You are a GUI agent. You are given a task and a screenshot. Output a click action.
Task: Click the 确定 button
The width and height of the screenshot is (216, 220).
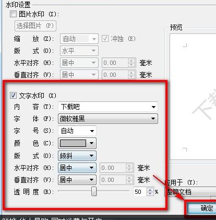[202, 208]
